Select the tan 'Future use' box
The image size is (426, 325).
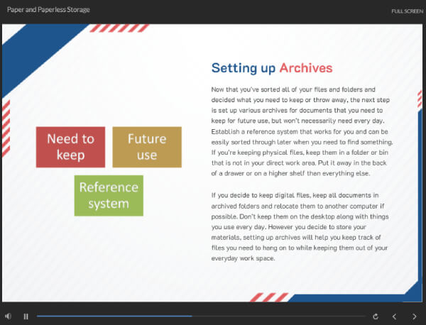[x=147, y=146]
